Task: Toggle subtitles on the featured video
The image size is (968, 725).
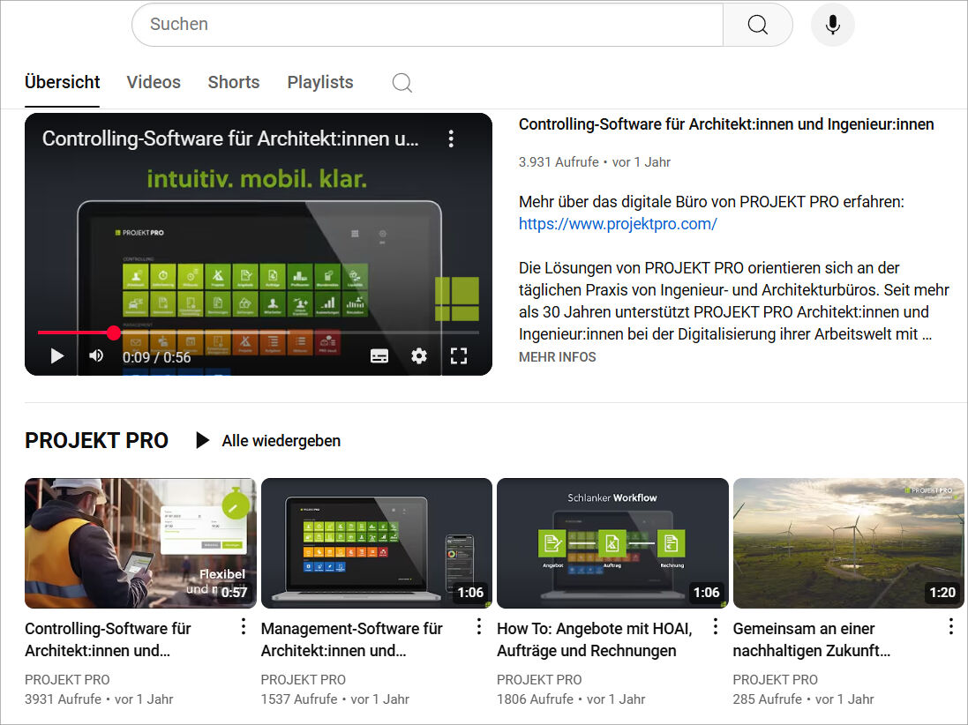Action: pyautogui.click(x=379, y=356)
